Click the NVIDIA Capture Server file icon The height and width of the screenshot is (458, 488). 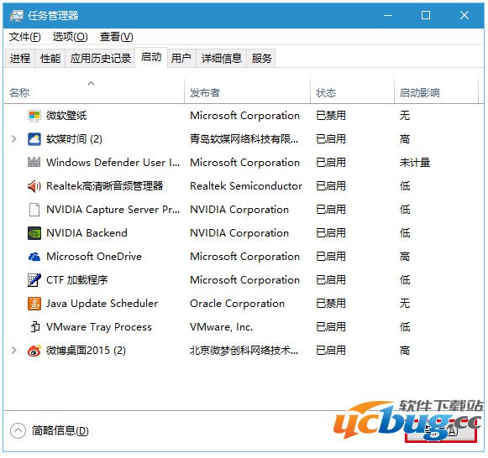click(34, 210)
